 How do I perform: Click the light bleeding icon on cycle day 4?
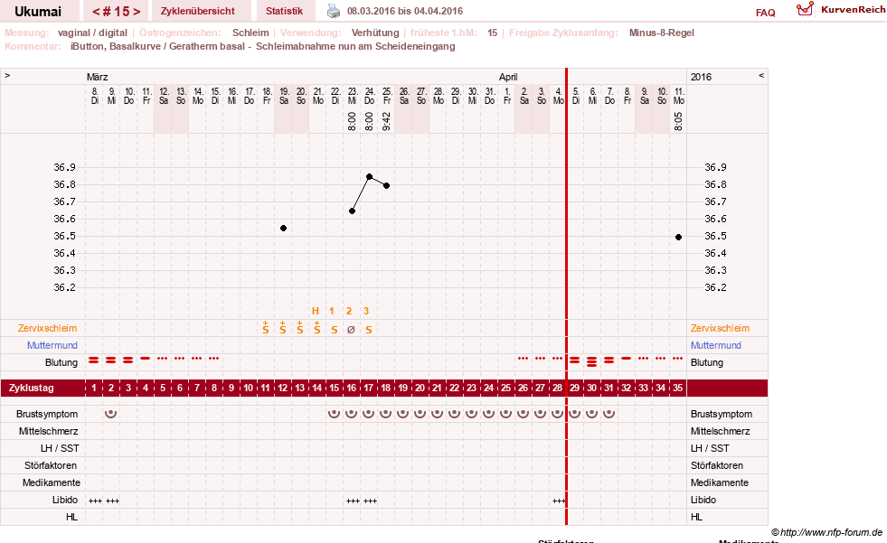pos(146,358)
